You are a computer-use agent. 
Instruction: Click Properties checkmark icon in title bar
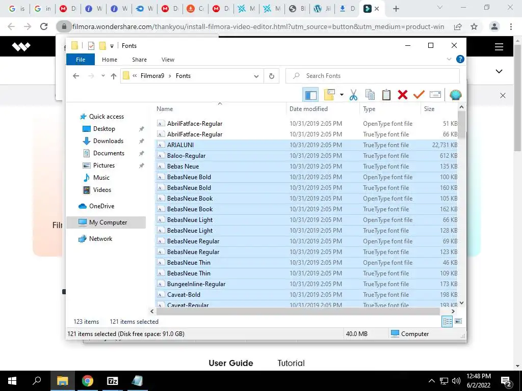pyautogui.click(x=91, y=45)
